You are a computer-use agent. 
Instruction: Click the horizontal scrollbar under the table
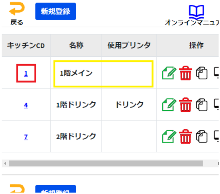click(106, 163)
